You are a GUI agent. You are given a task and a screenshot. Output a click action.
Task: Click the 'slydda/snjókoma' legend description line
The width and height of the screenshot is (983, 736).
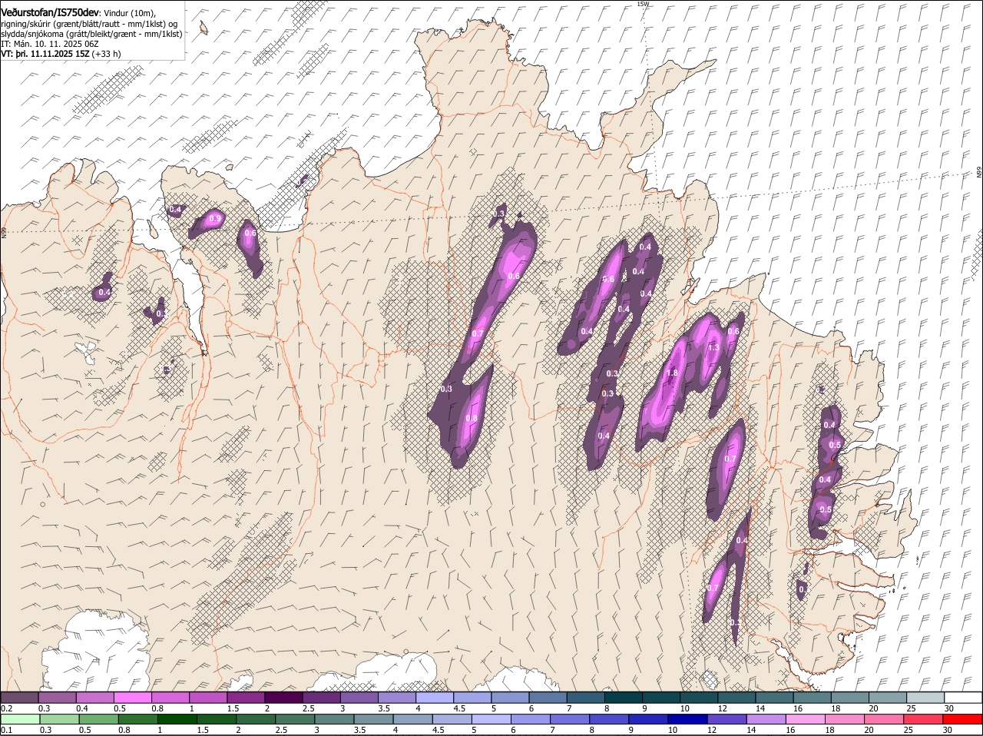(x=91, y=34)
